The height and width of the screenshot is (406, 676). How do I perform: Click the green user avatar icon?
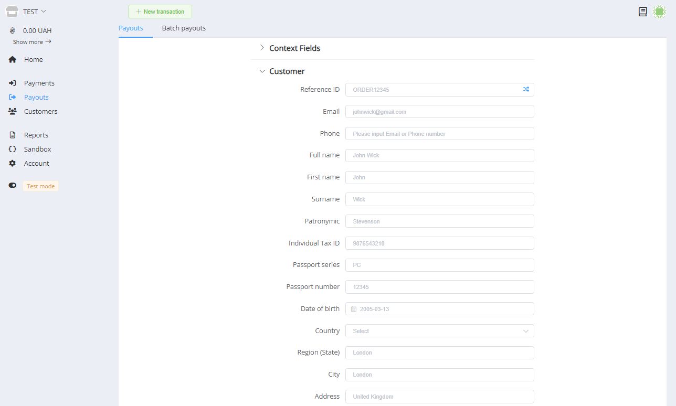coord(659,12)
